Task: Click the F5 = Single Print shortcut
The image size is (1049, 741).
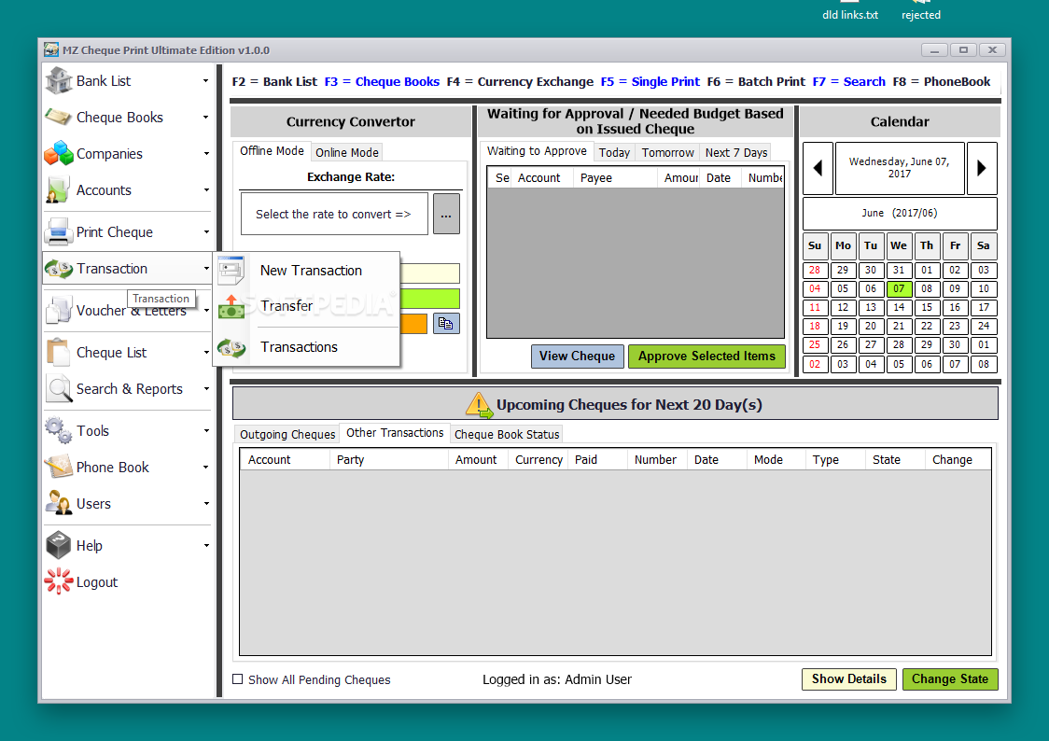Action: [650, 81]
